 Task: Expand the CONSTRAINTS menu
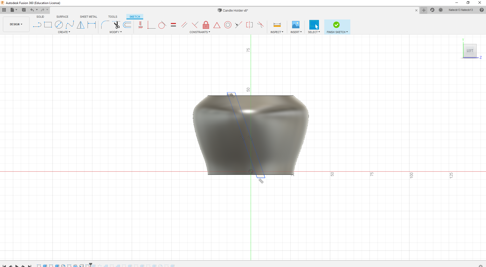[200, 32]
